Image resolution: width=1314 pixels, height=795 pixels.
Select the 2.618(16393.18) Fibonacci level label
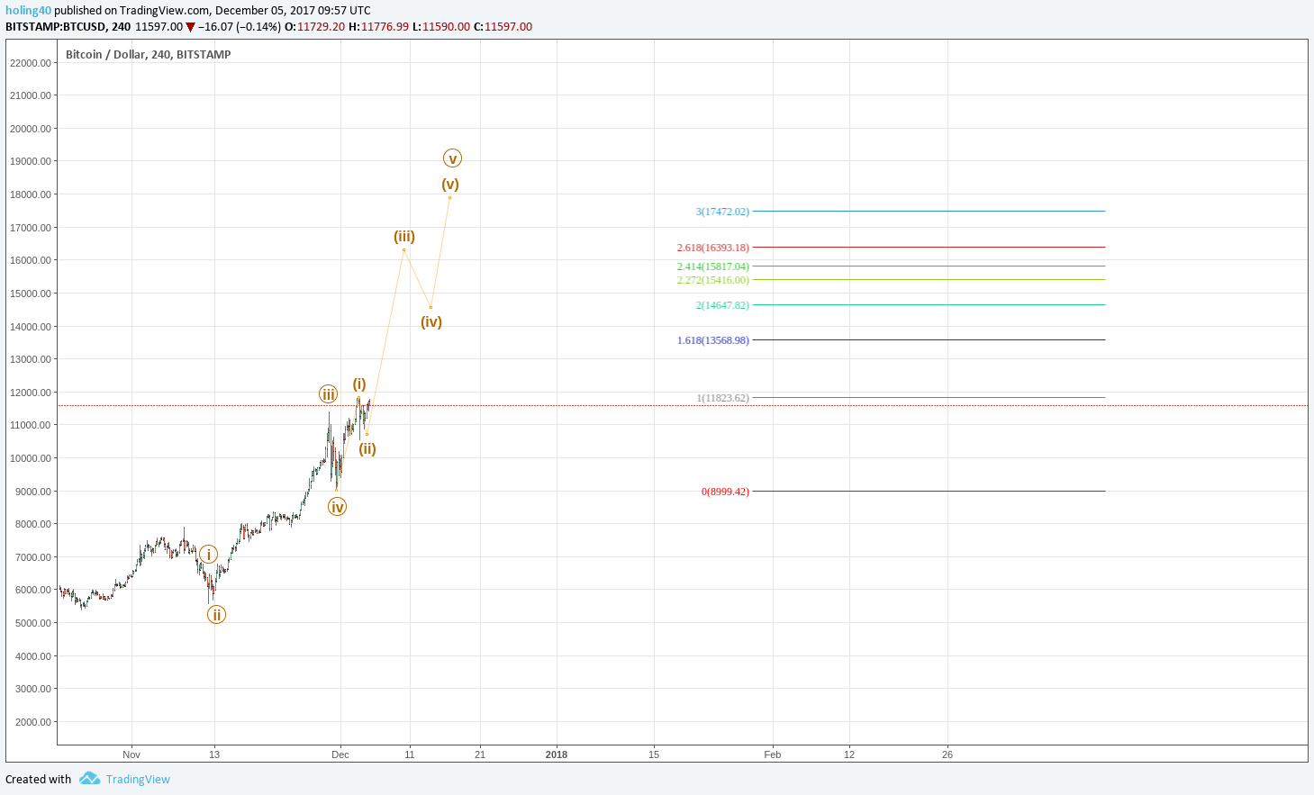(x=713, y=248)
